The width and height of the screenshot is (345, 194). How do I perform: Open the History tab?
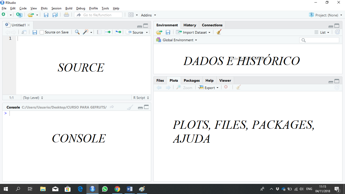pyautogui.click(x=190, y=25)
